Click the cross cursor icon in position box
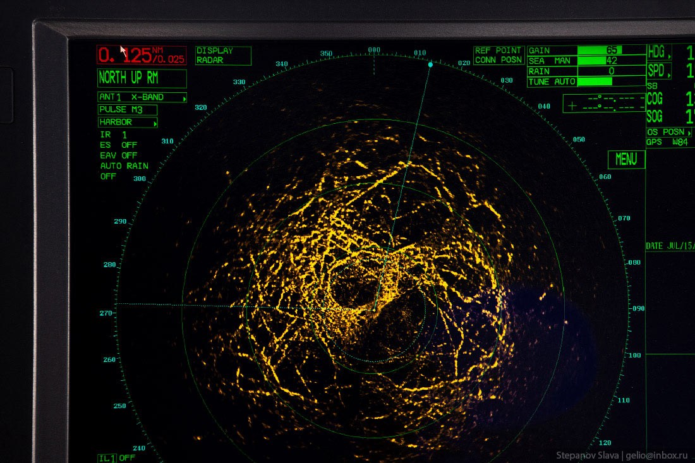Screen dimensions: 695x463 (x=572, y=105)
